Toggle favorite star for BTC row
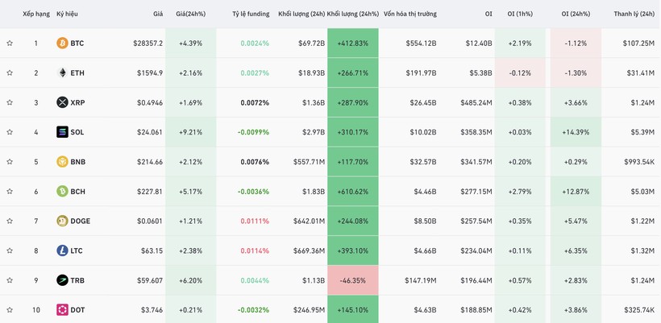661x323 pixels. point(10,43)
